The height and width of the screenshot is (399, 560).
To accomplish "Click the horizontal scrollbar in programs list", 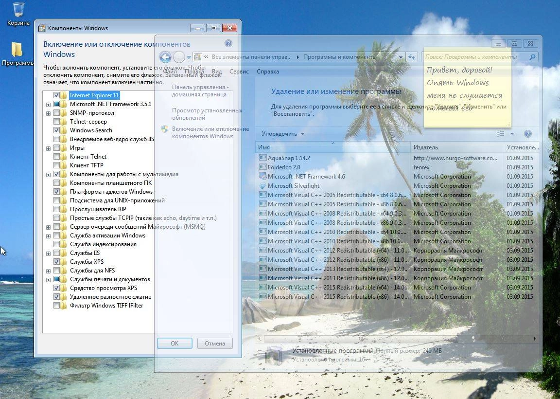I will click(x=361, y=338).
